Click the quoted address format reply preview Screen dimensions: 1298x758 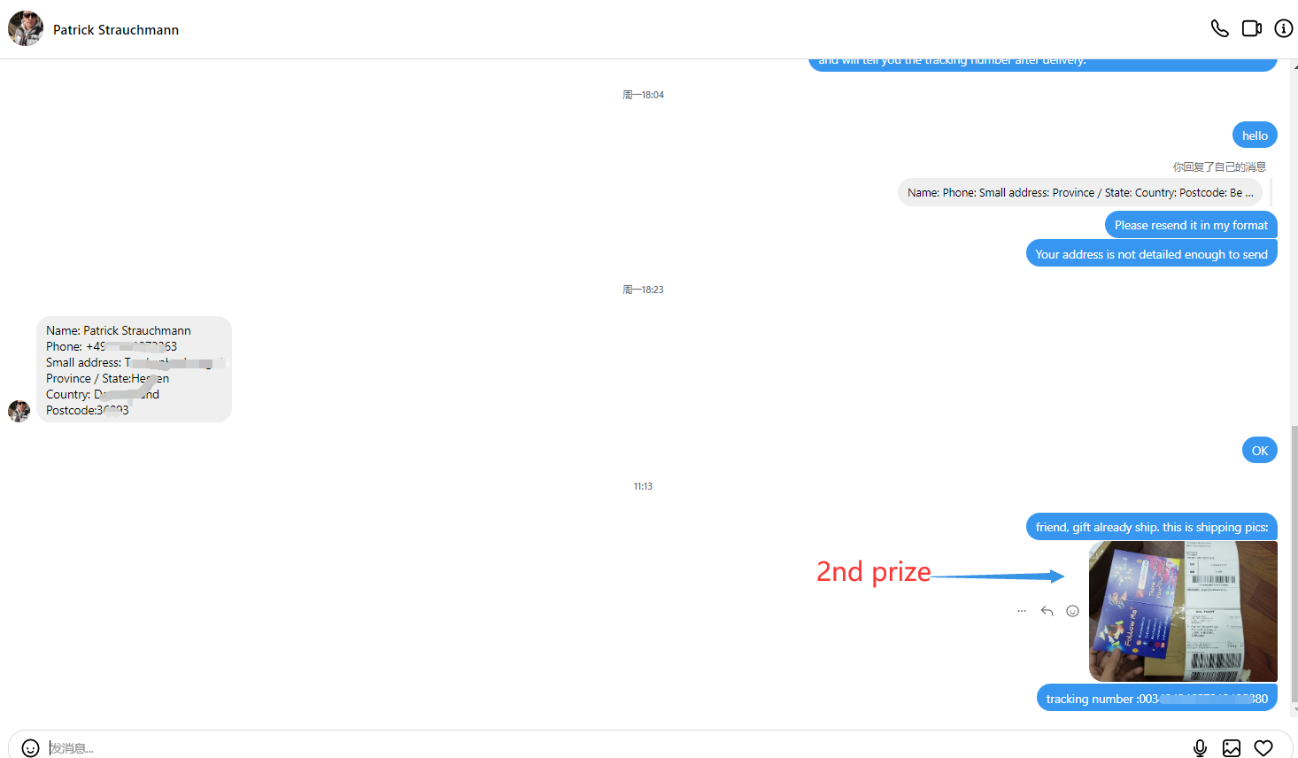pyautogui.click(x=1080, y=192)
